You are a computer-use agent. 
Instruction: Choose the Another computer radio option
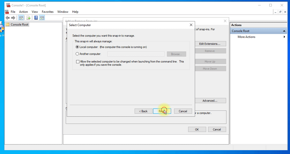[x=77, y=54]
